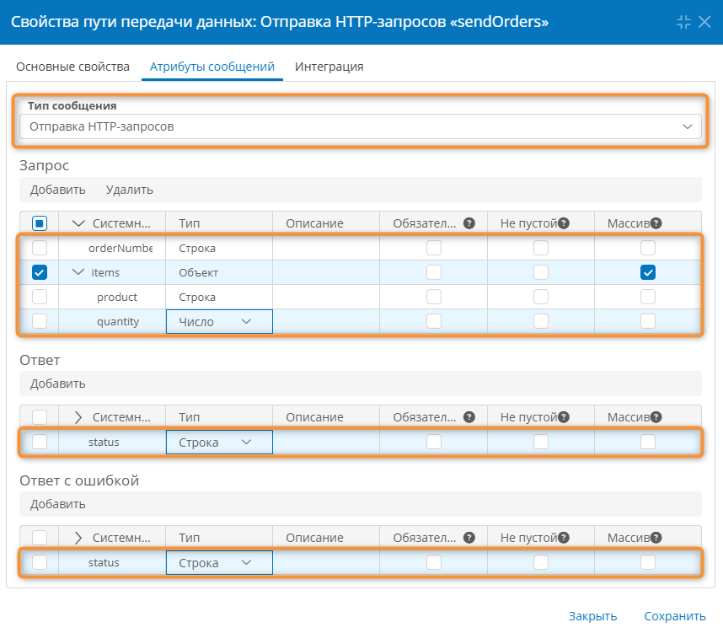Switch to the "Основные свойства" tab
This screenshot has width=723, height=633.
[72, 67]
